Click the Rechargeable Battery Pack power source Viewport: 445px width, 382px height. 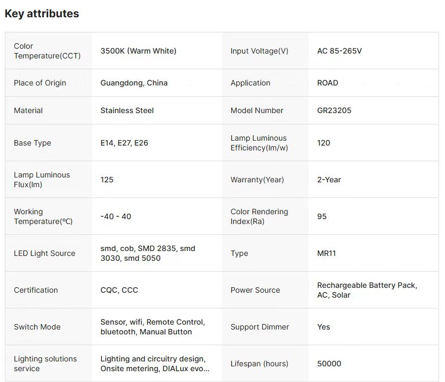367,286
